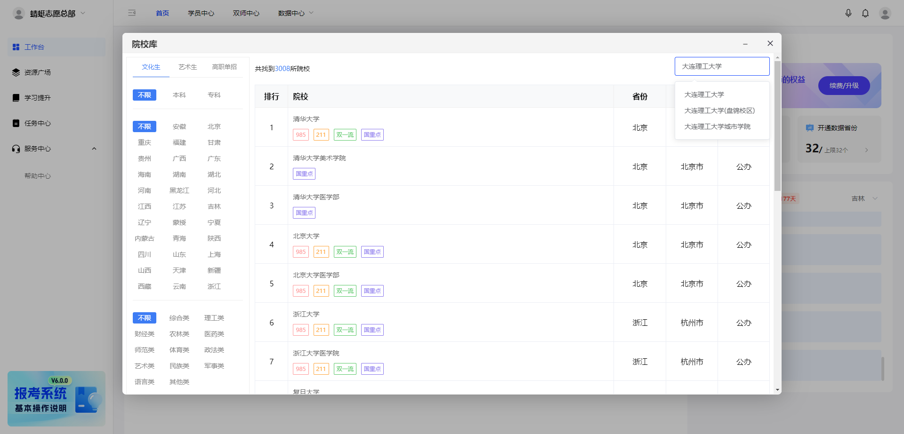Open notifications via the bell icon
The height and width of the screenshot is (434, 904).
click(x=865, y=13)
